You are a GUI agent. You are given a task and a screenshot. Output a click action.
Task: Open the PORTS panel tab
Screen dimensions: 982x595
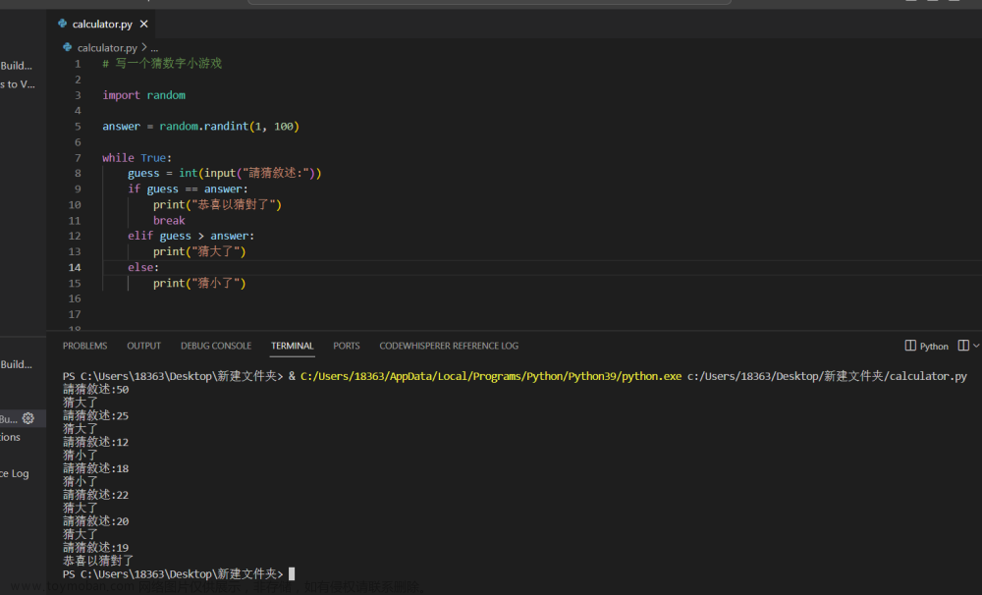[347, 346]
